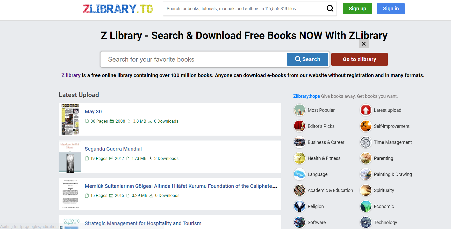The height and width of the screenshot is (229, 451).
Task: Click the 'Health & Fitness' text label
Action: point(324,158)
